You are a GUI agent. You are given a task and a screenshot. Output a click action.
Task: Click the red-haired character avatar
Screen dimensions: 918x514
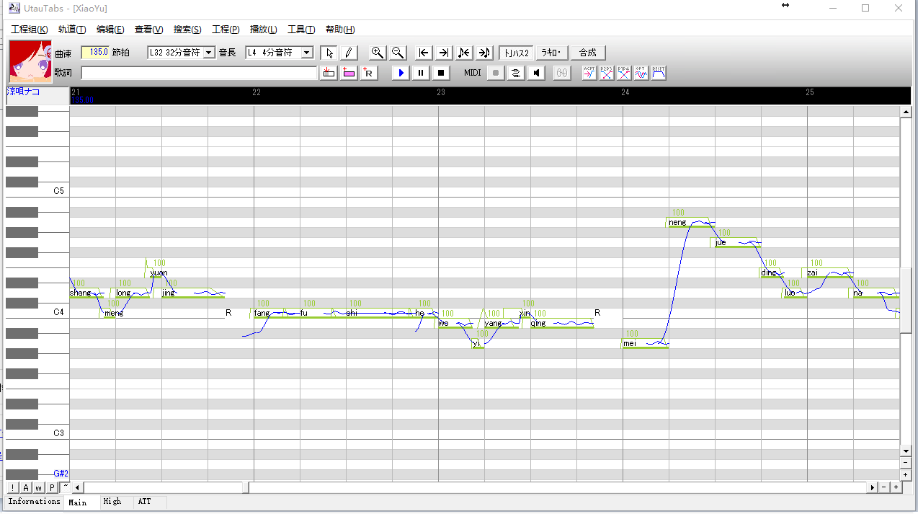tap(30, 62)
